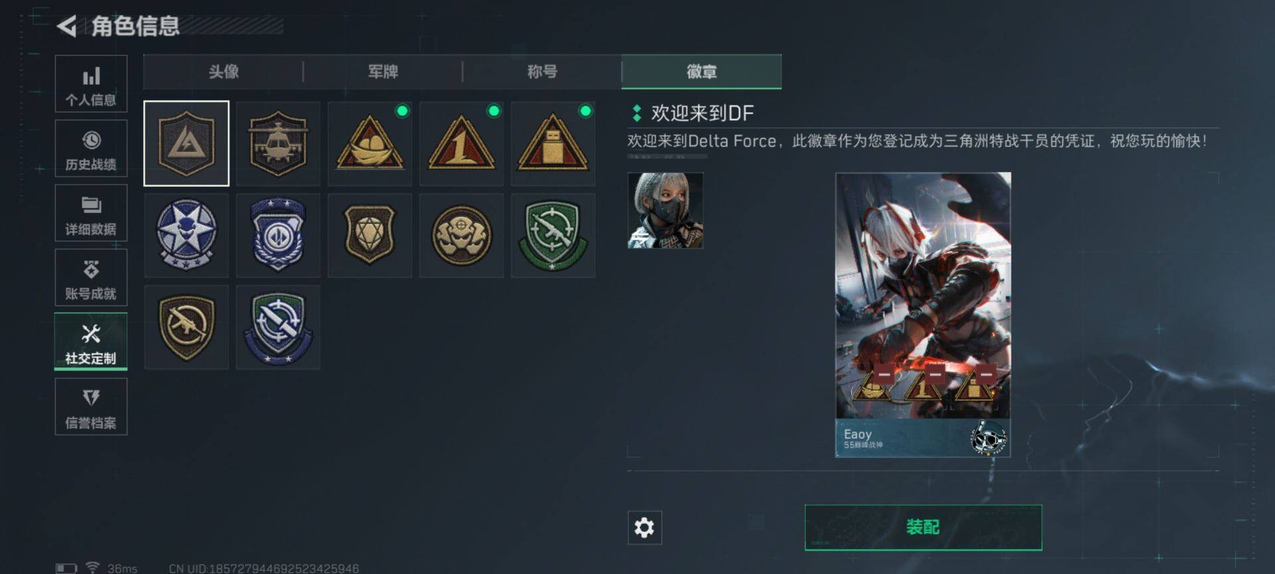The width and height of the screenshot is (1275, 574).
Task: Select the red triangle number 1 badge
Action: coord(462,143)
